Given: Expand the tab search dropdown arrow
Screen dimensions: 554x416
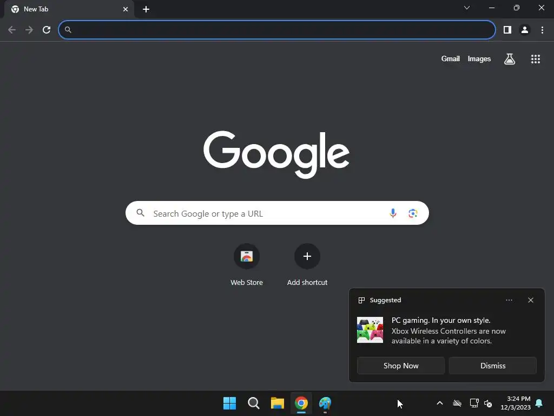Looking at the screenshot, I should point(467,8).
